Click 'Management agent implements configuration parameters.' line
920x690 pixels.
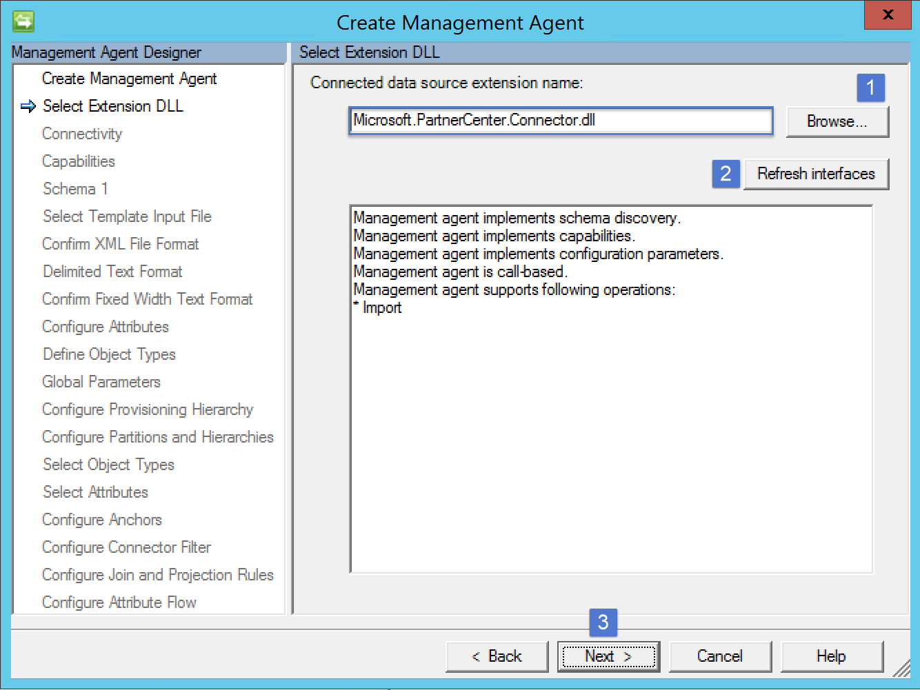tap(538, 254)
